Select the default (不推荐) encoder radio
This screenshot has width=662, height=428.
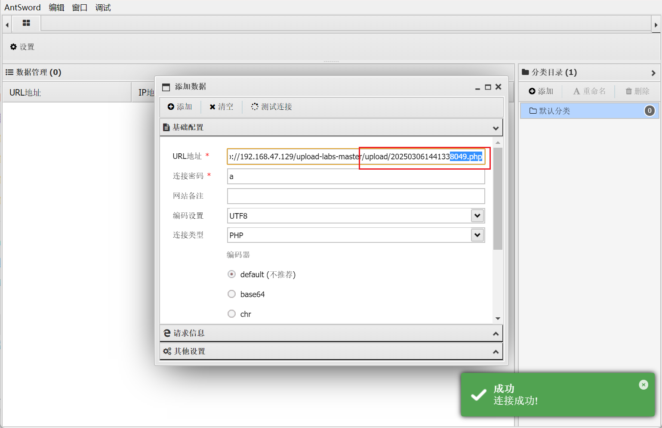tap(231, 274)
